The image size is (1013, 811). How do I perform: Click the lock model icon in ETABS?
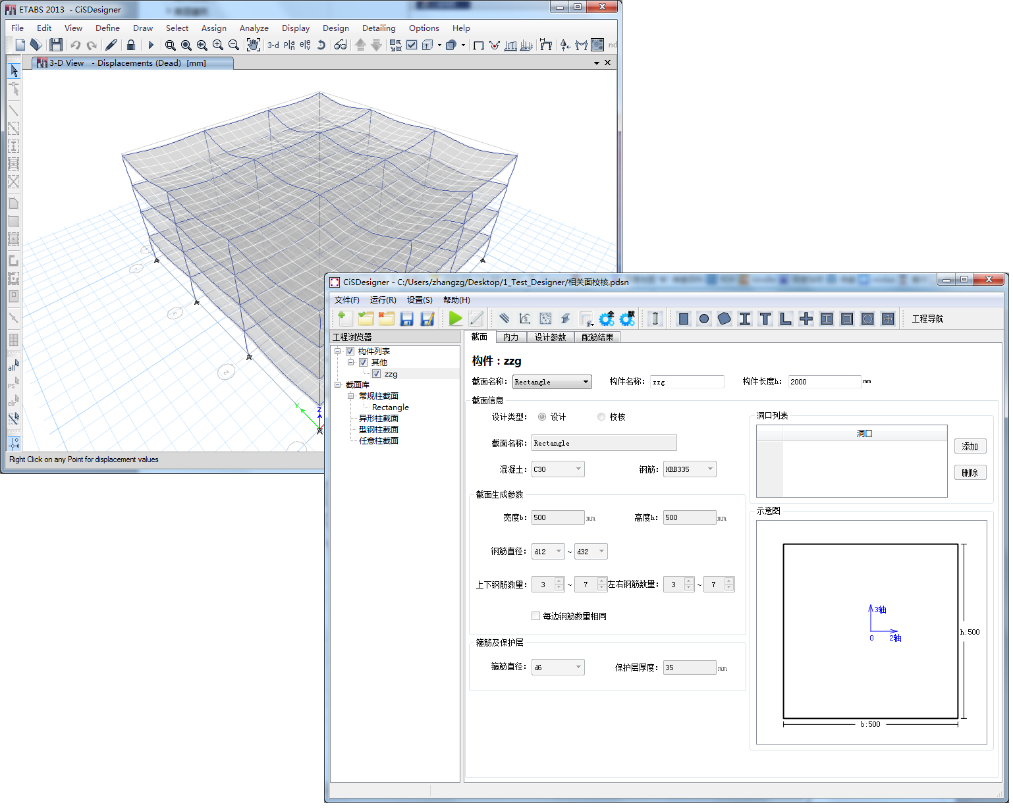[x=130, y=45]
